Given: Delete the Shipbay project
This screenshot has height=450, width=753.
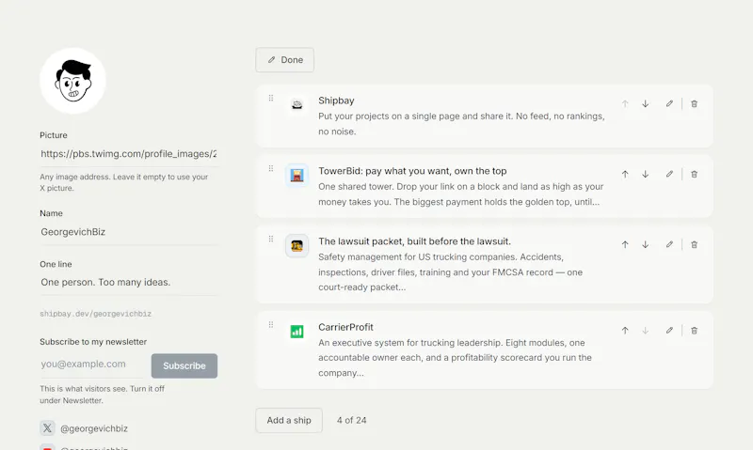Looking at the screenshot, I should pos(694,103).
